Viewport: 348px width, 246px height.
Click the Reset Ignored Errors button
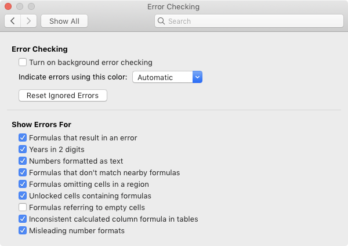click(x=63, y=95)
